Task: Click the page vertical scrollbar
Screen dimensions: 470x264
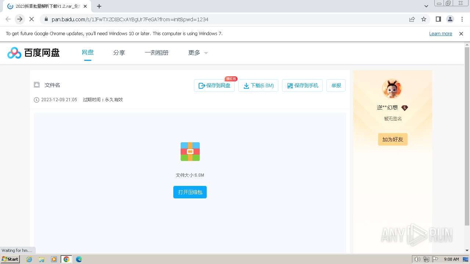Action: point(467,136)
